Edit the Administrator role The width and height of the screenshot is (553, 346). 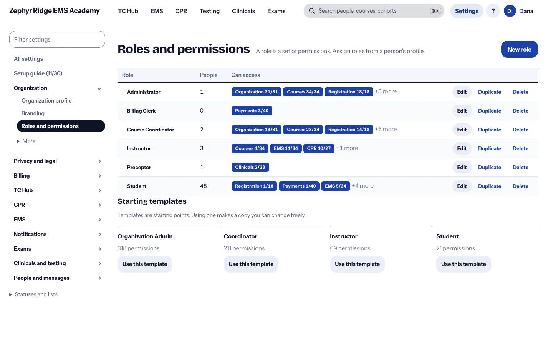click(462, 92)
